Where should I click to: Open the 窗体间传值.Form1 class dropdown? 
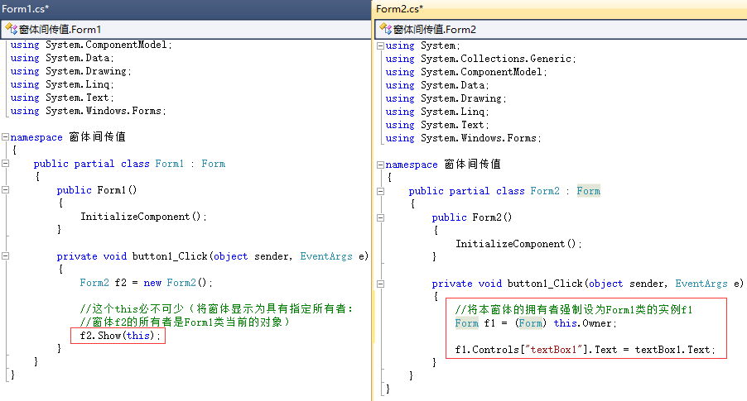(x=186, y=30)
